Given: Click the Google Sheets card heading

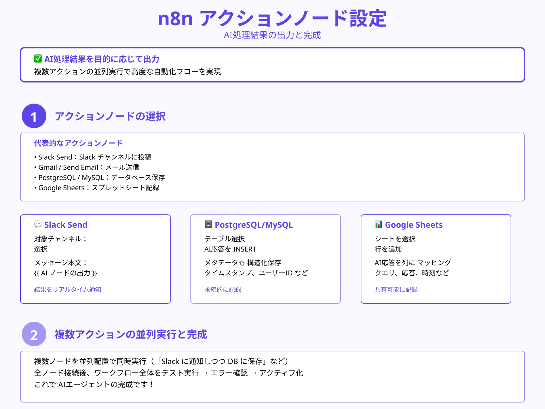Looking at the screenshot, I should pos(414,225).
